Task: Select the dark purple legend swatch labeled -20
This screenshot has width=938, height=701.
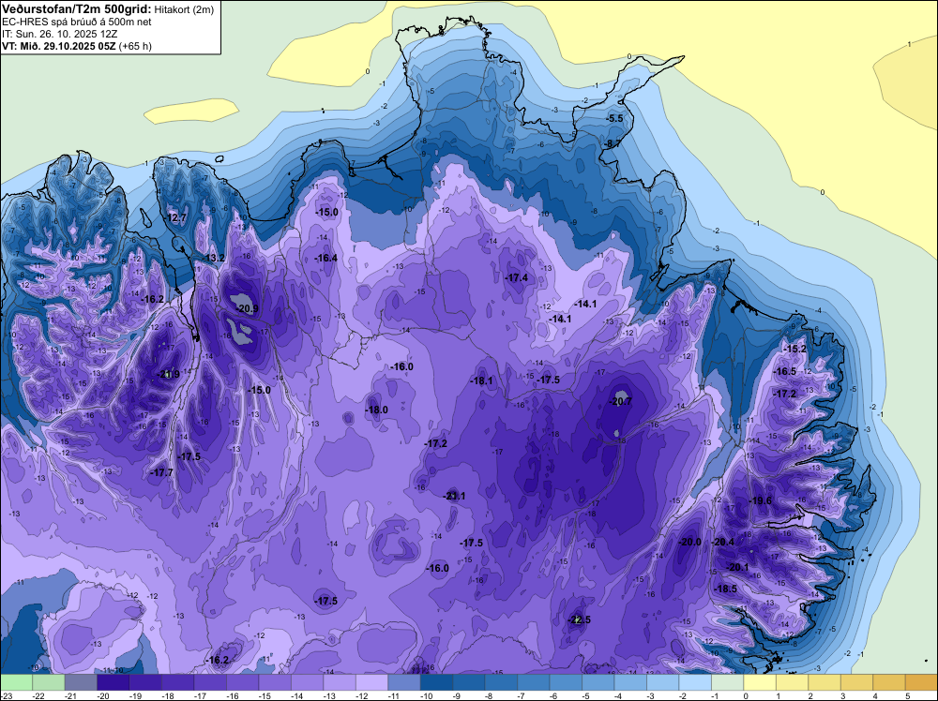Action: (113, 682)
